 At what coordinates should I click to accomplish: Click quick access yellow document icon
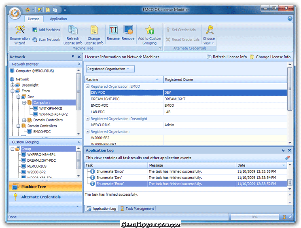48,10
